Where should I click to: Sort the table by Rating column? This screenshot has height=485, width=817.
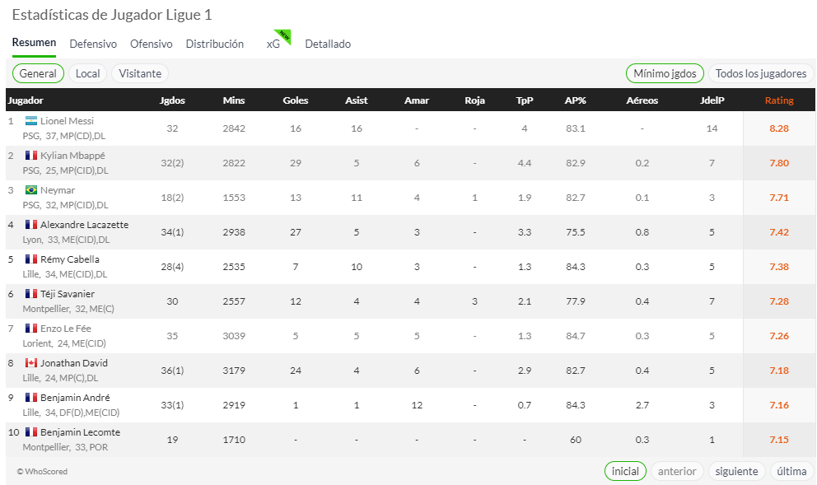[779, 100]
